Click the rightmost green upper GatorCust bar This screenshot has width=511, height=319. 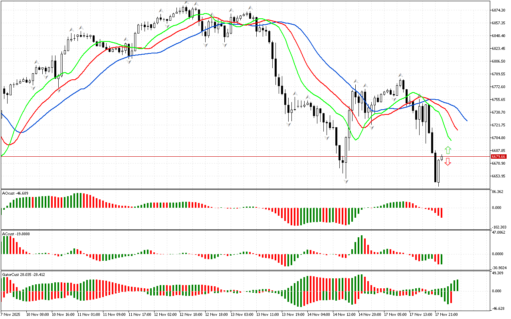[x=457, y=285]
